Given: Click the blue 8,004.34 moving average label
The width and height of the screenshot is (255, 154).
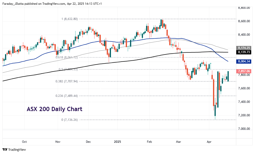Looking at the screenshot, I should point(243,61).
